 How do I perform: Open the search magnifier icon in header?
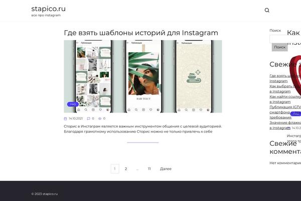[x=267, y=10]
